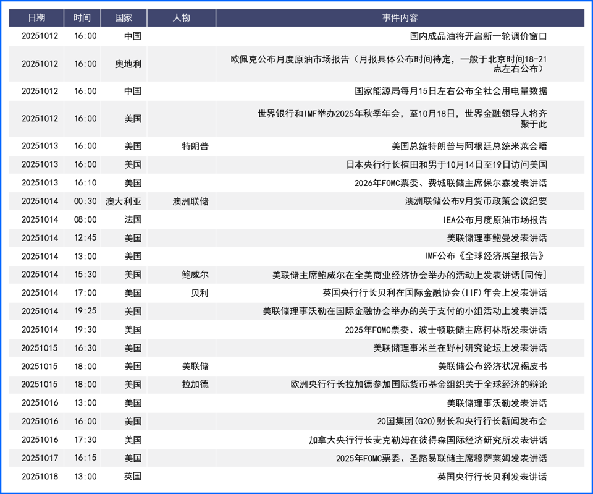
Task: Select 拉加德 in the 人物 column
Action: [x=195, y=385]
